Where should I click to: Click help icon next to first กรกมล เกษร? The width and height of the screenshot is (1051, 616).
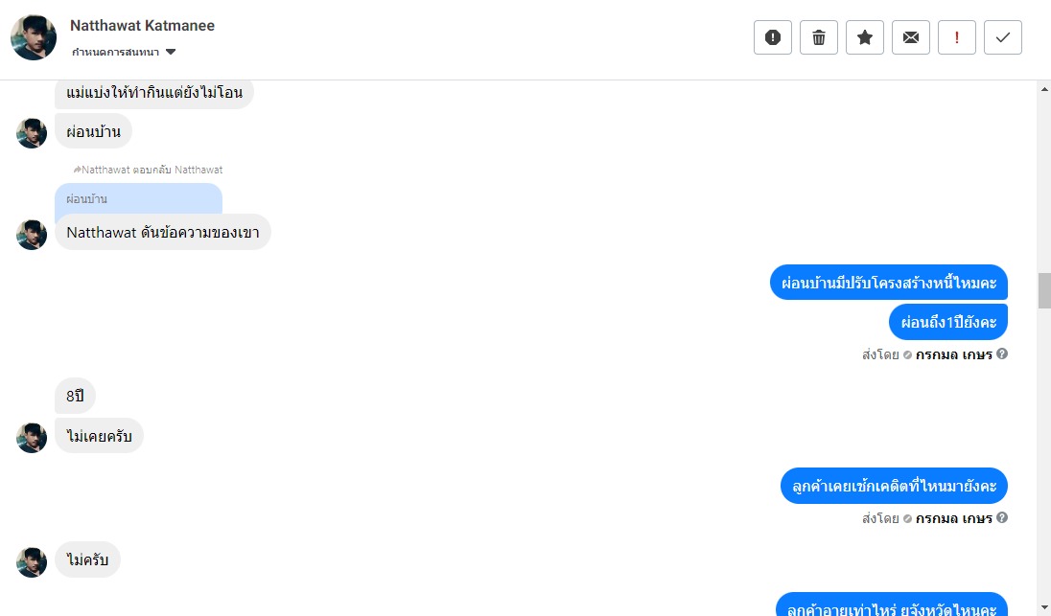(1002, 354)
